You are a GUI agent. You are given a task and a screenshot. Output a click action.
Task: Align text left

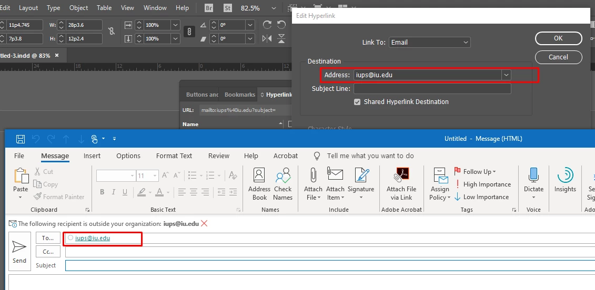coord(182,192)
